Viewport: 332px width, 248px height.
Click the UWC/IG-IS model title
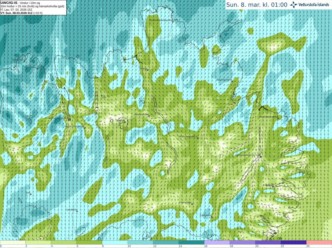[x=9, y=3]
